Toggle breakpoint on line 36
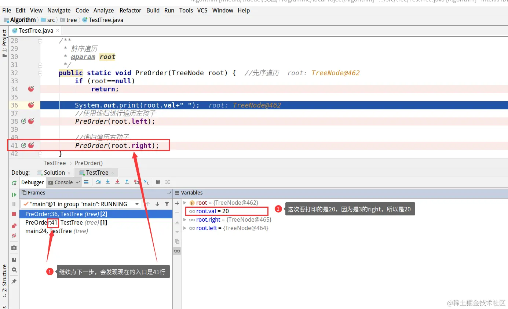The height and width of the screenshot is (309, 508). coord(31,105)
